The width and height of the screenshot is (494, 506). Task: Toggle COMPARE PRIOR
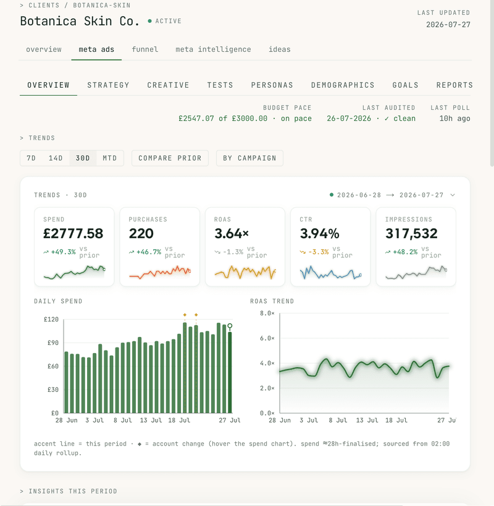[170, 158]
